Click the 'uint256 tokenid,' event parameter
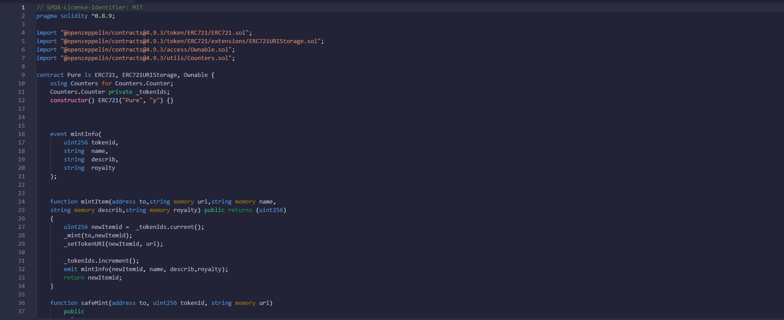 tap(91, 142)
